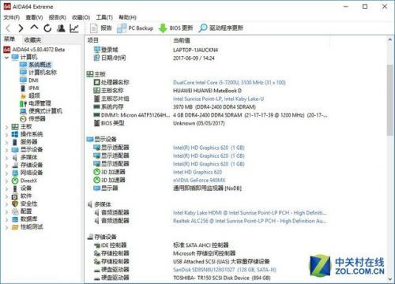395x284 pixels.
Task: Click the 项目 column header
Action: click(x=92, y=40)
